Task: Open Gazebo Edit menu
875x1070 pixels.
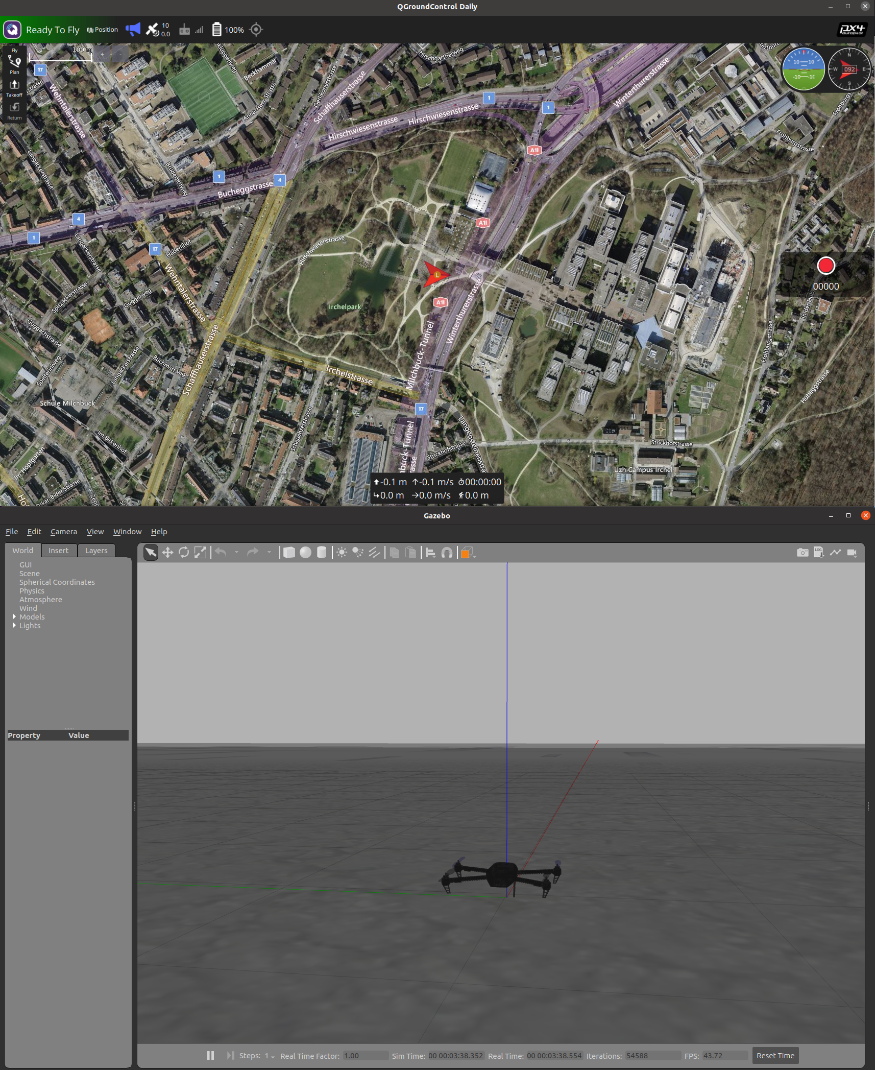Action: coord(34,531)
